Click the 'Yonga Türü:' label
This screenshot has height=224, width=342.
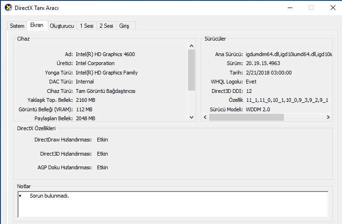click(x=59, y=73)
